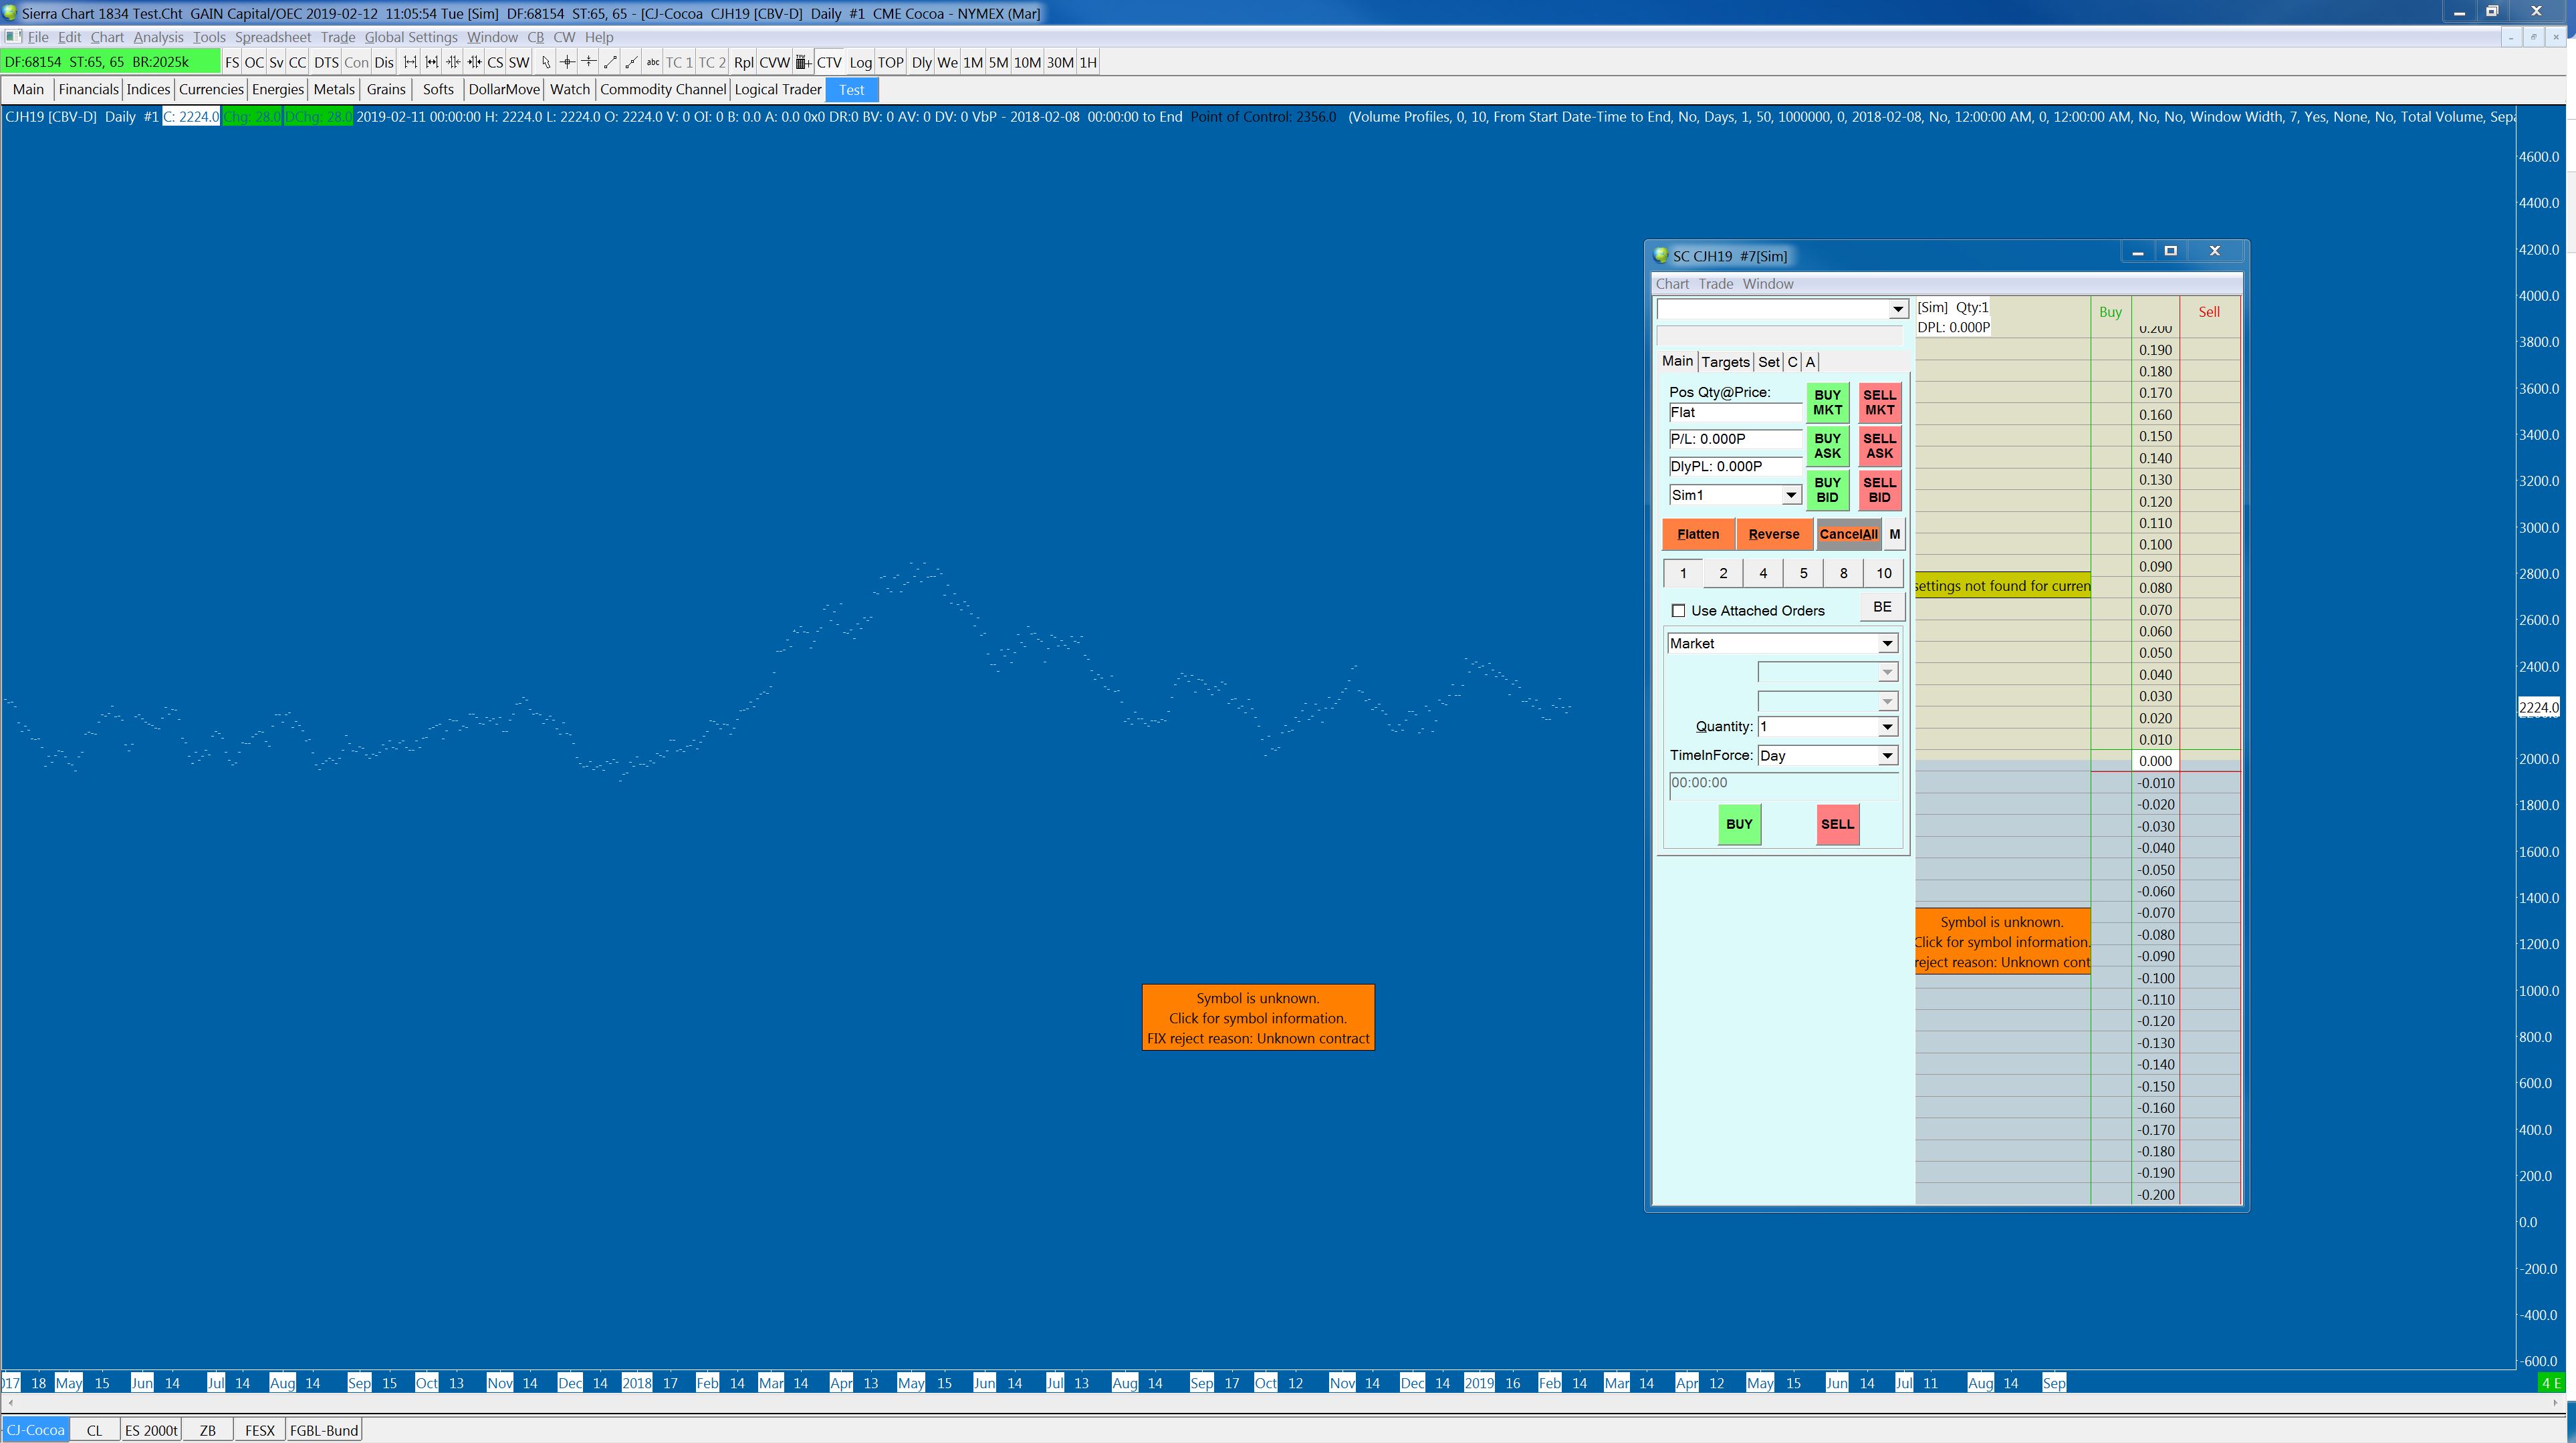Expand the TimeInForce Day dropdown

click(1886, 756)
